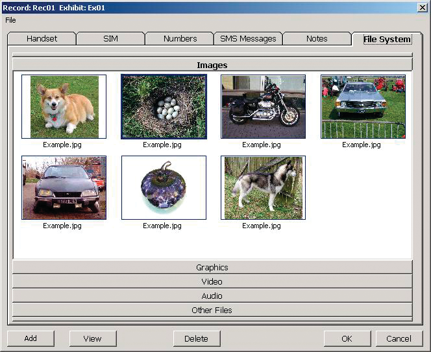
Task: Go to the Numbers tab
Action: tap(180, 39)
